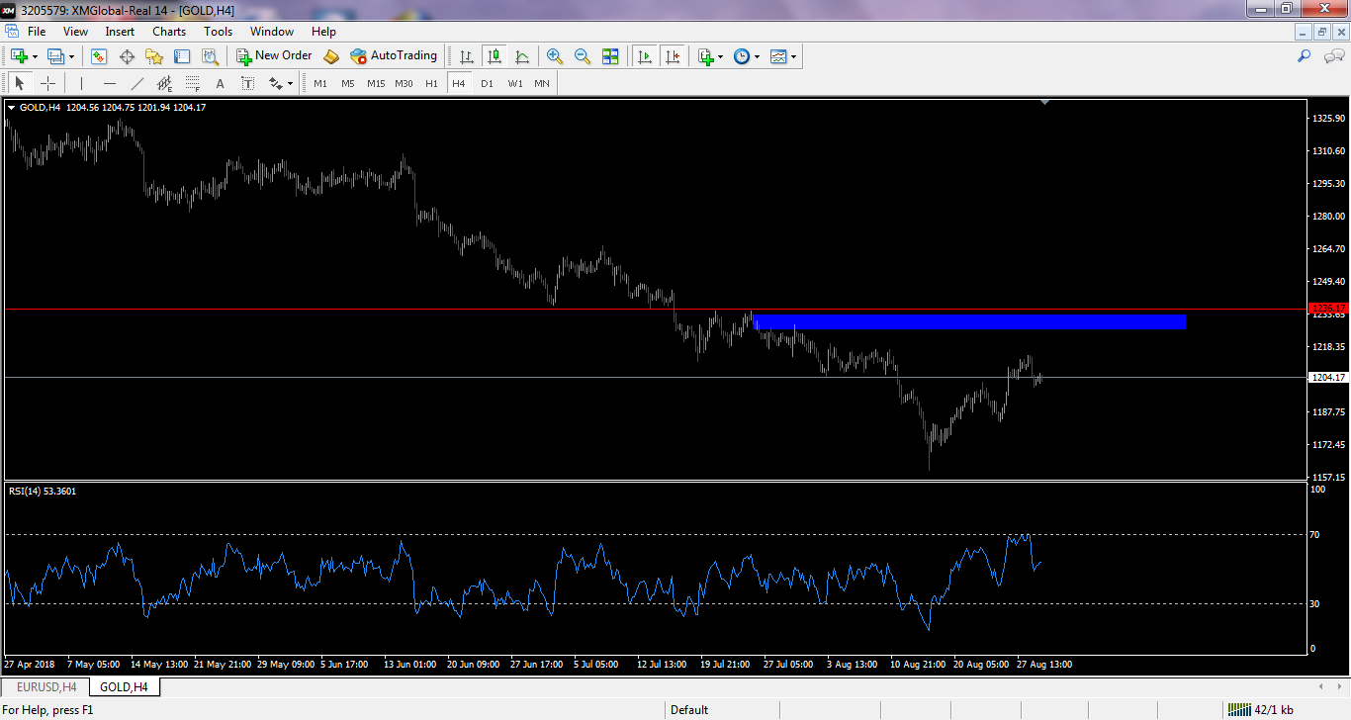Click the New Order button
1351x720 pixels.
coord(274,56)
